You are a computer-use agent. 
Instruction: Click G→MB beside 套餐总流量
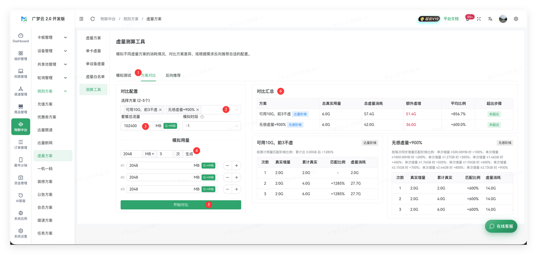(170, 126)
